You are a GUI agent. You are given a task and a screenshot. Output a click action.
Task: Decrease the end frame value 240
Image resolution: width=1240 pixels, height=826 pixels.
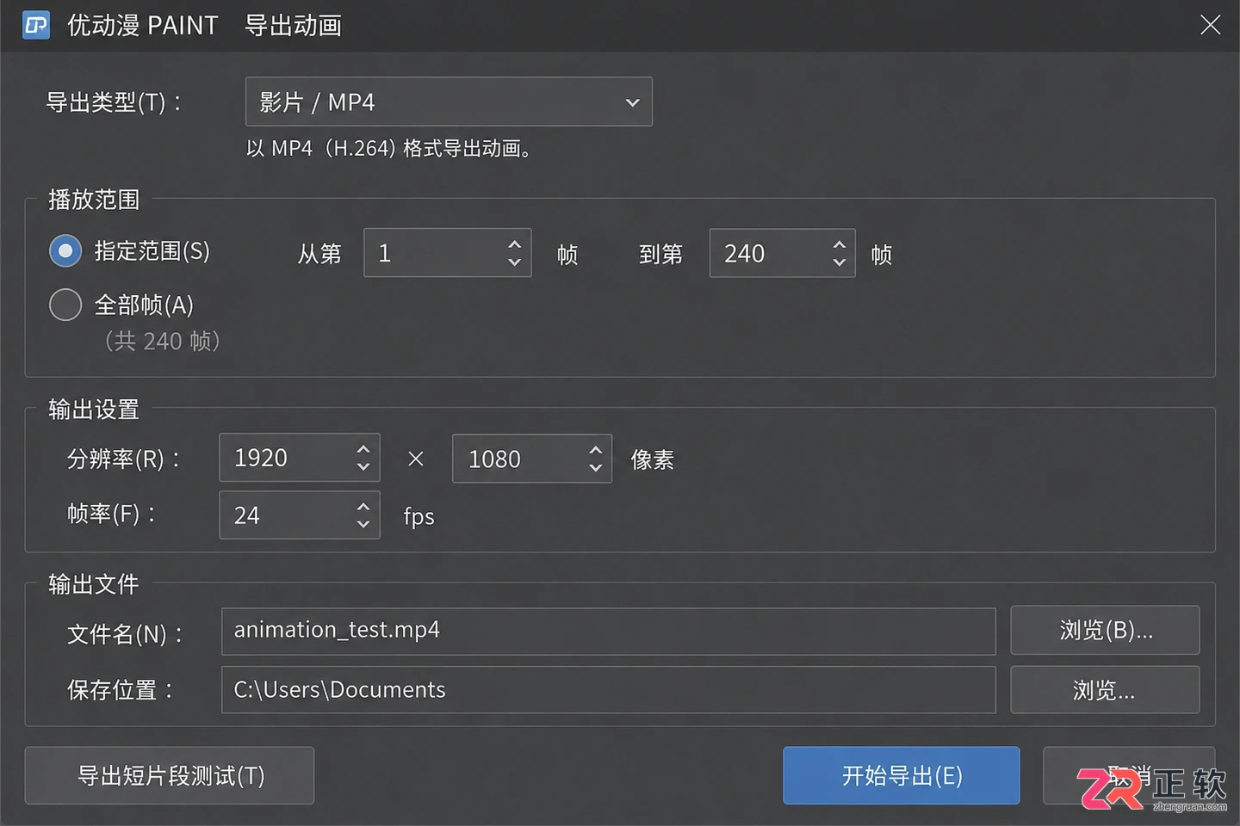pyautogui.click(x=839, y=262)
